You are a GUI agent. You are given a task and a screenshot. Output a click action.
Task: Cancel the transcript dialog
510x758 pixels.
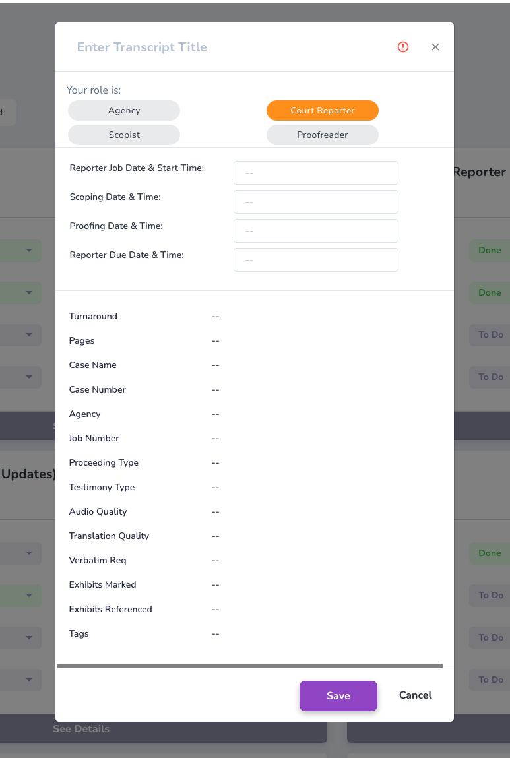tap(416, 695)
